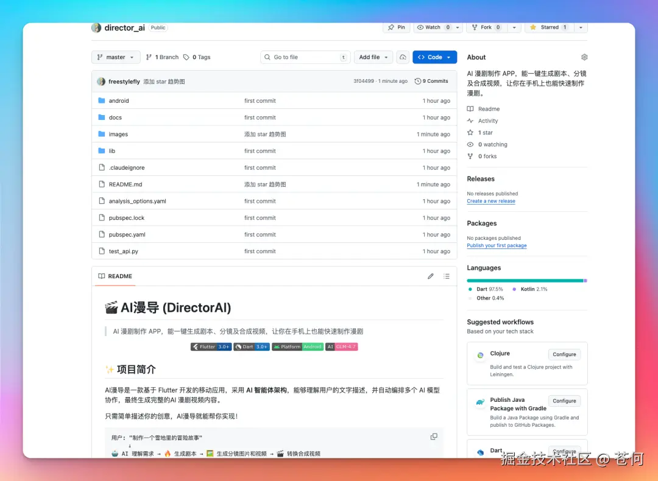This screenshot has height=481, width=658.
Task: Open About section settings via gear icon
Action: tap(584, 57)
